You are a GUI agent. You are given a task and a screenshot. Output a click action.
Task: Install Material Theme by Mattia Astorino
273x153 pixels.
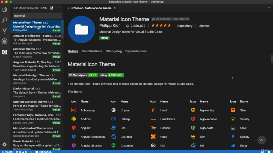[57, 57]
